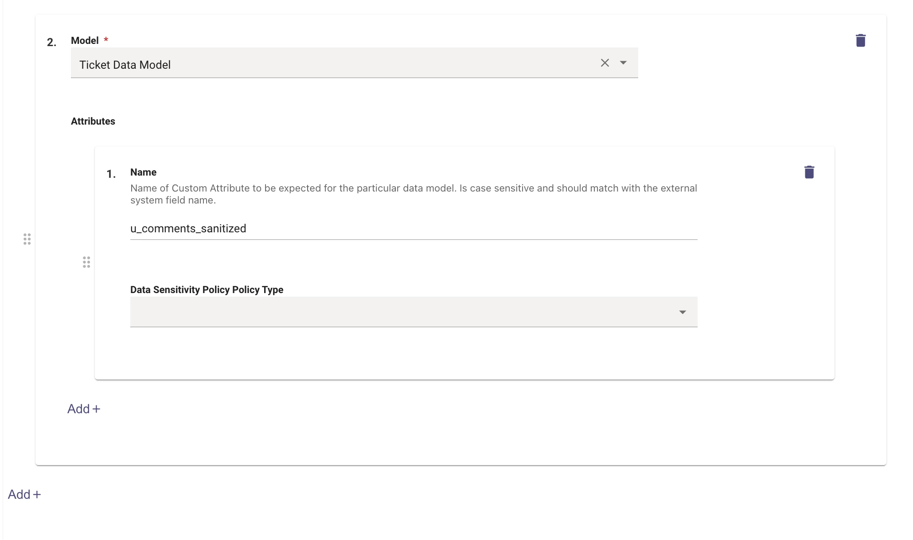913x540 pixels.
Task: Select the Attributes section heading
Action: [93, 121]
